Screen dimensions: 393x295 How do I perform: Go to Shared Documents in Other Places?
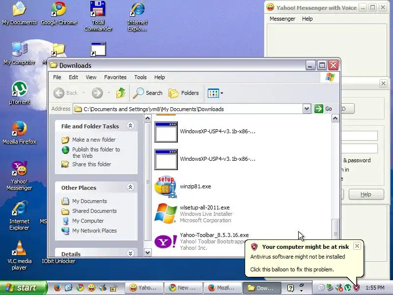[89, 211]
